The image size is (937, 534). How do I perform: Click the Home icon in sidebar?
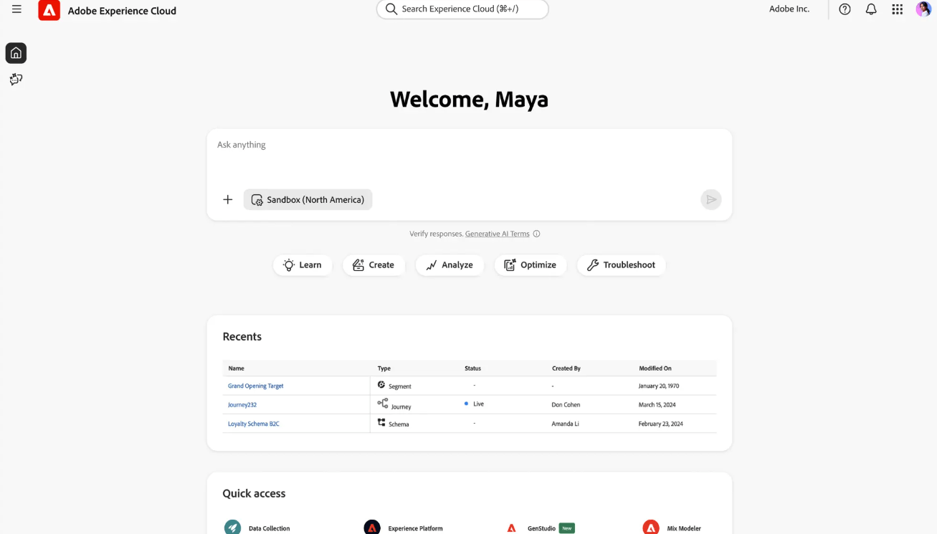[x=16, y=53]
